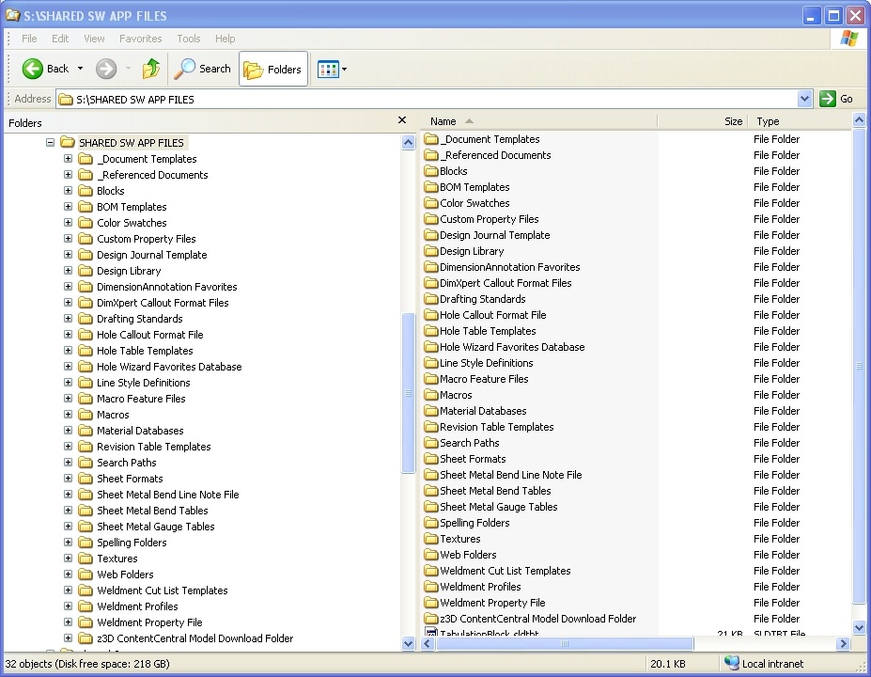Click the green Back arrow icon
Viewport: 871px width, 677px height.
32,69
